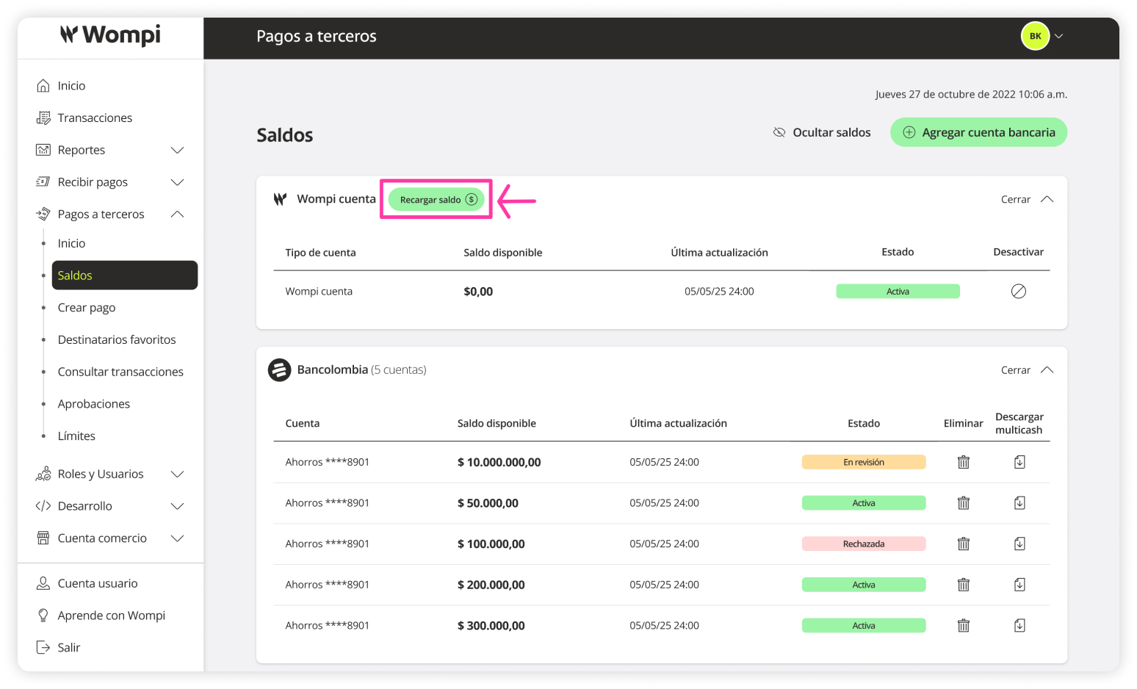1137x689 pixels.
Task: Open the Aprende con Wompi link
Action: point(112,616)
